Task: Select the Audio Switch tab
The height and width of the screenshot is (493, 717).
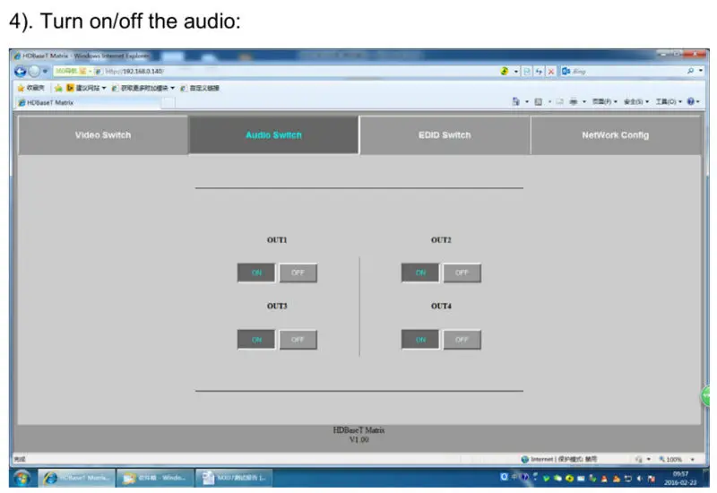Action: pyautogui.click(x=273, y=135)
